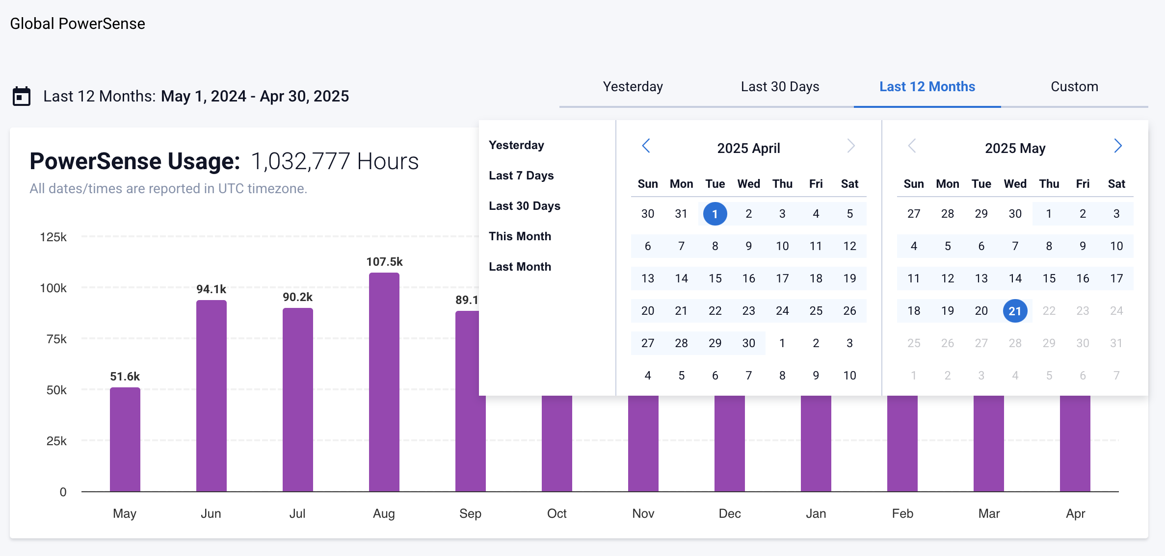This screenshot has width=1165, height=556.
Task: Select the Last Month preset
Action: [520, 267]
